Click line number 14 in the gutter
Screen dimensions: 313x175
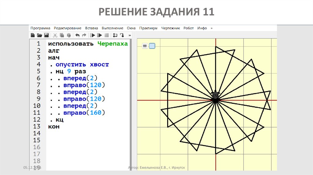37,134
